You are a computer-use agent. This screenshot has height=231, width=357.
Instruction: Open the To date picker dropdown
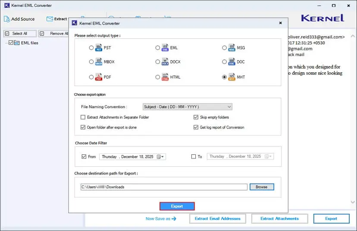point(270,156)
